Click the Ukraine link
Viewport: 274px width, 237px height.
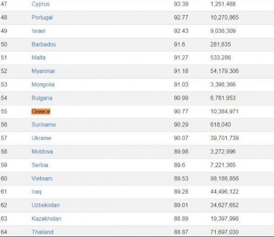coord(41,138)
